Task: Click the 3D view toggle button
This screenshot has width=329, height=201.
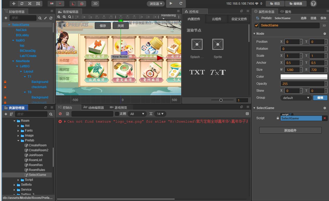Action: tap(95, 4)
